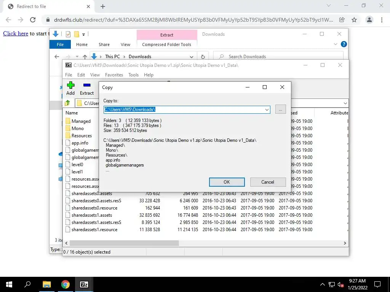Expand the 7-Zip address bar dropdown
This screenshot has height=292, width=390.
click(x=345, y=103)
